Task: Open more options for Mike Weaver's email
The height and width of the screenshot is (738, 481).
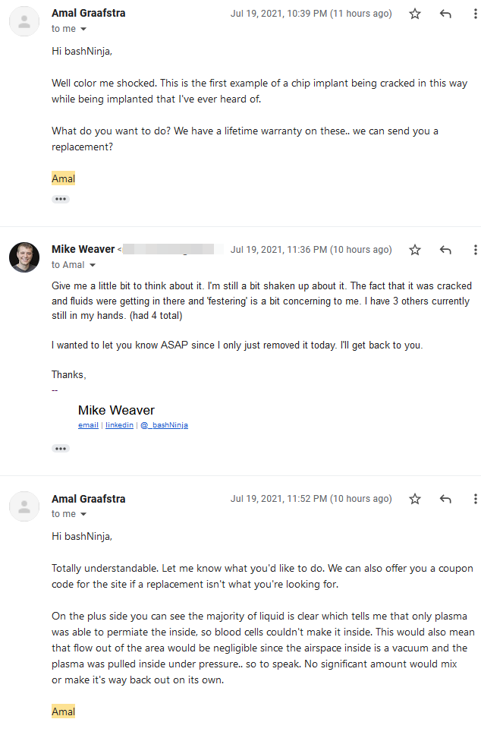Action: pos(476,250)
